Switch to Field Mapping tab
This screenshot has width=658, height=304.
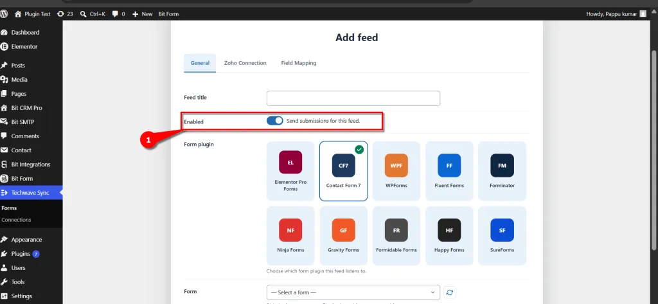pyautogui.click(x=299, y=63)
